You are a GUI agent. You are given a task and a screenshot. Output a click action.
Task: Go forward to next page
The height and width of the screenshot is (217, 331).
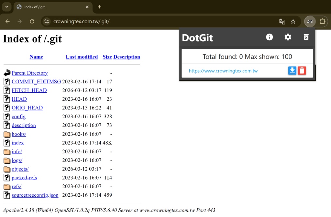(x=20, y=22)
